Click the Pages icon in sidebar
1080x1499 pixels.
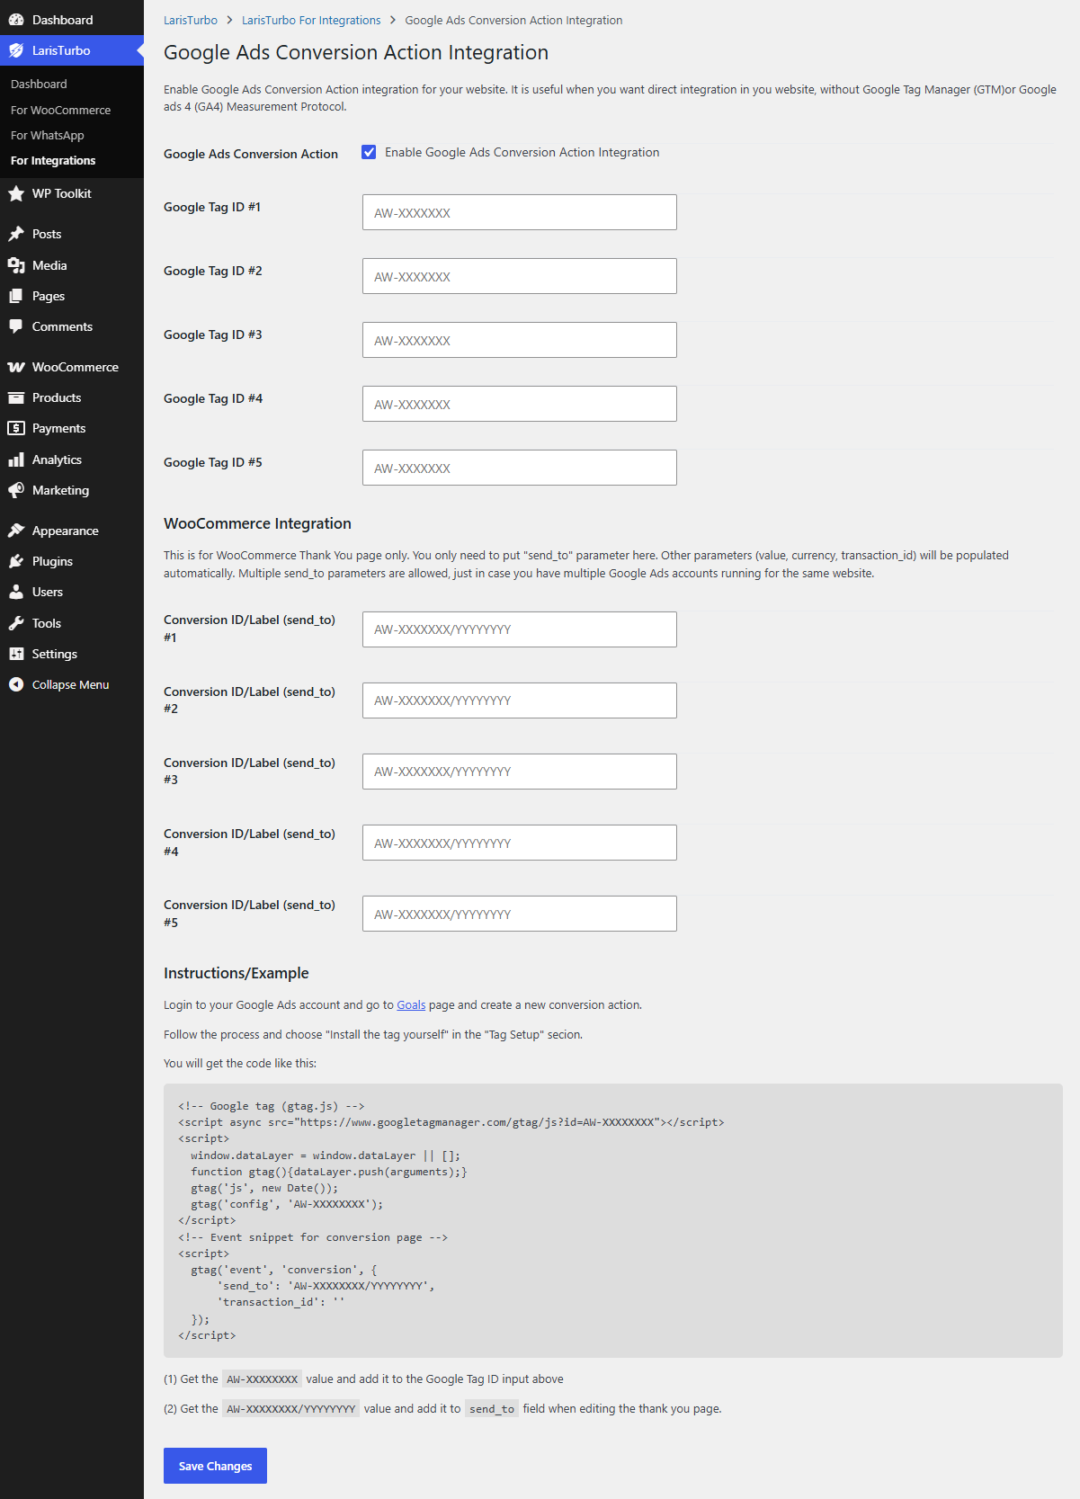point(16,296)
